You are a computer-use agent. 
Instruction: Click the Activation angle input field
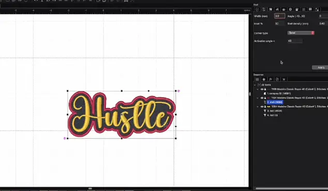(295, 41)
